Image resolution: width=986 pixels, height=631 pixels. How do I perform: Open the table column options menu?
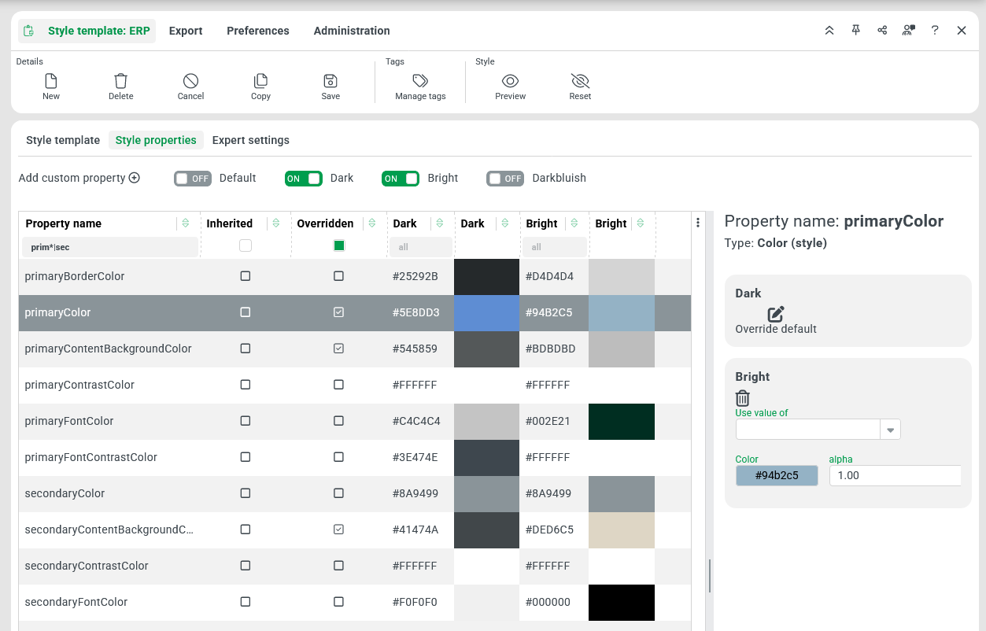(x=698, y=223)
